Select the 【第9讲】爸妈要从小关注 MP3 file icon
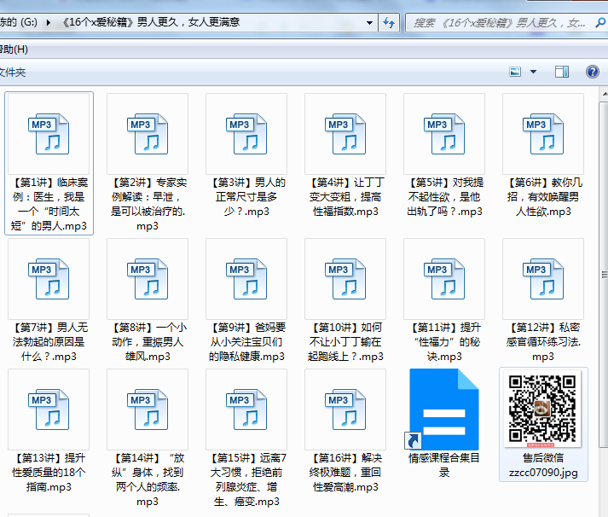Viewport: 608px width, 517px height. [246, 279]
